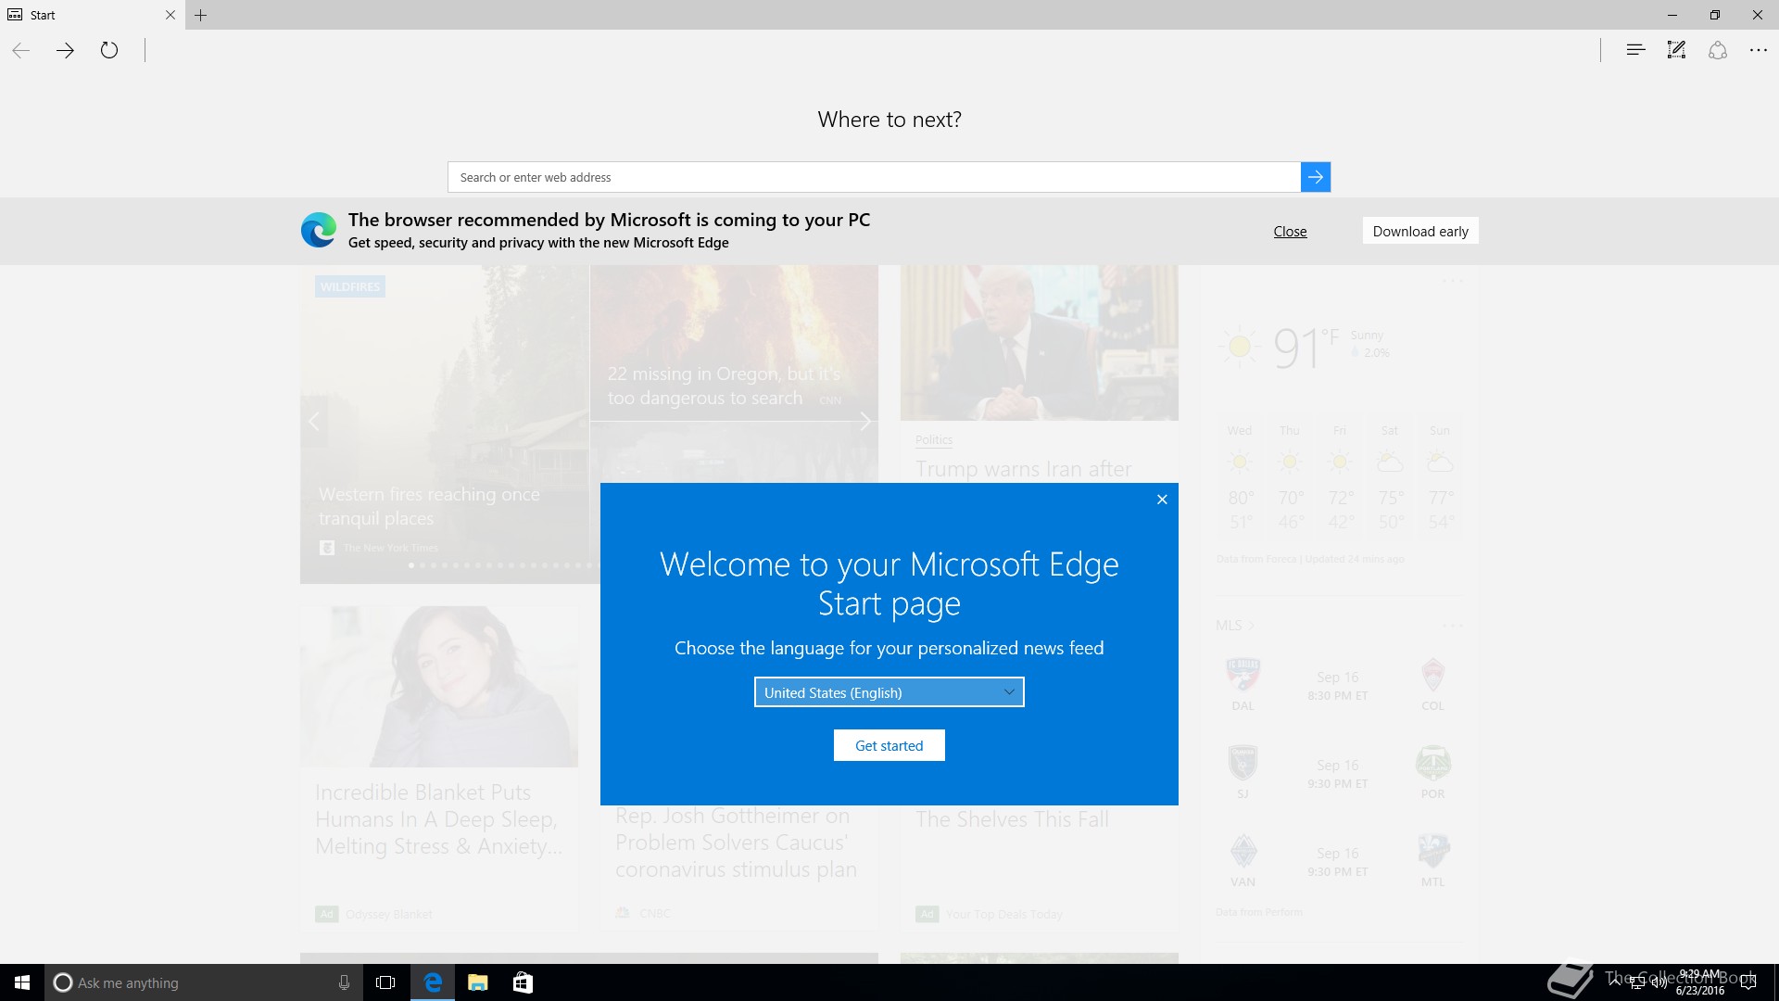Click the Search or enter web address field
This screenshot has height=1001, width=1779.
point(874,177)
